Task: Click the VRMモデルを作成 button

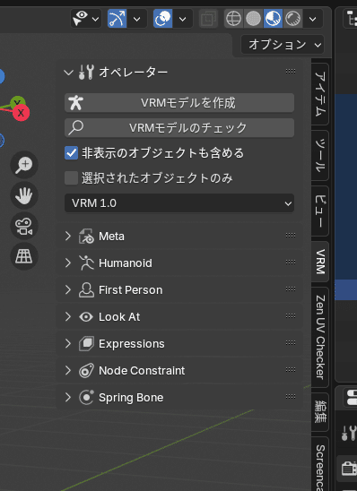Action: [179, 103]
